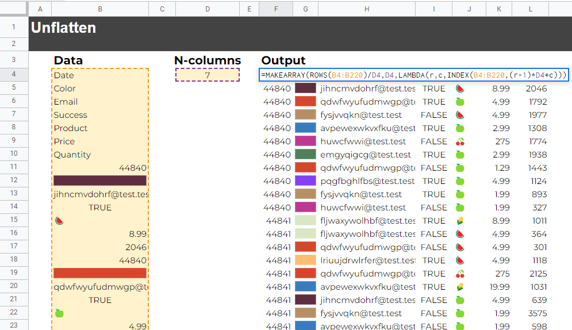Click watermelon icon in output row 7

460,115
